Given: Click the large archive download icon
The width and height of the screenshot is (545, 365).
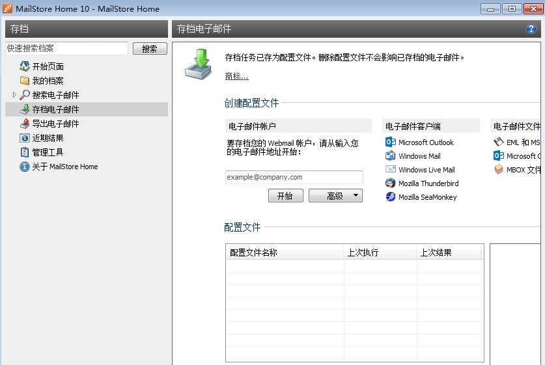Looking at the screenshot, I should (x=198, y=64).
